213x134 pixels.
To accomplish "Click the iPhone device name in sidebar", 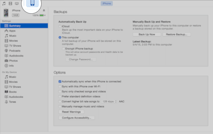I will pyautogui.click(x=16, y=10).
